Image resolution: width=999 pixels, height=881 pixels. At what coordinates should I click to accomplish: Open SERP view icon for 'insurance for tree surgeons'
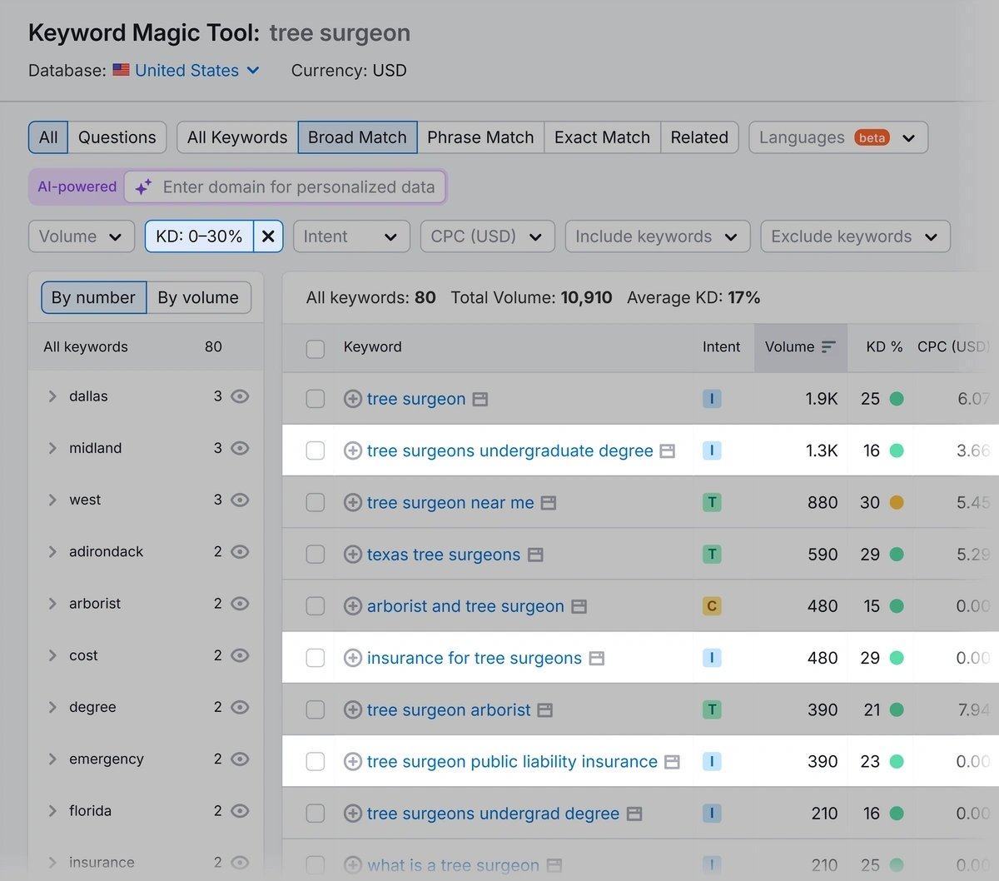click(597, 658)
